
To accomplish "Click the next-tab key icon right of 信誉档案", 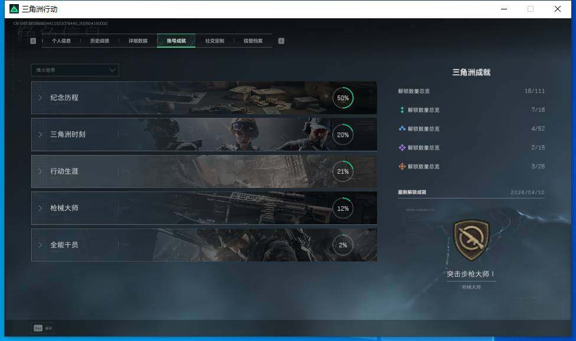I will (x=281, y=41).
